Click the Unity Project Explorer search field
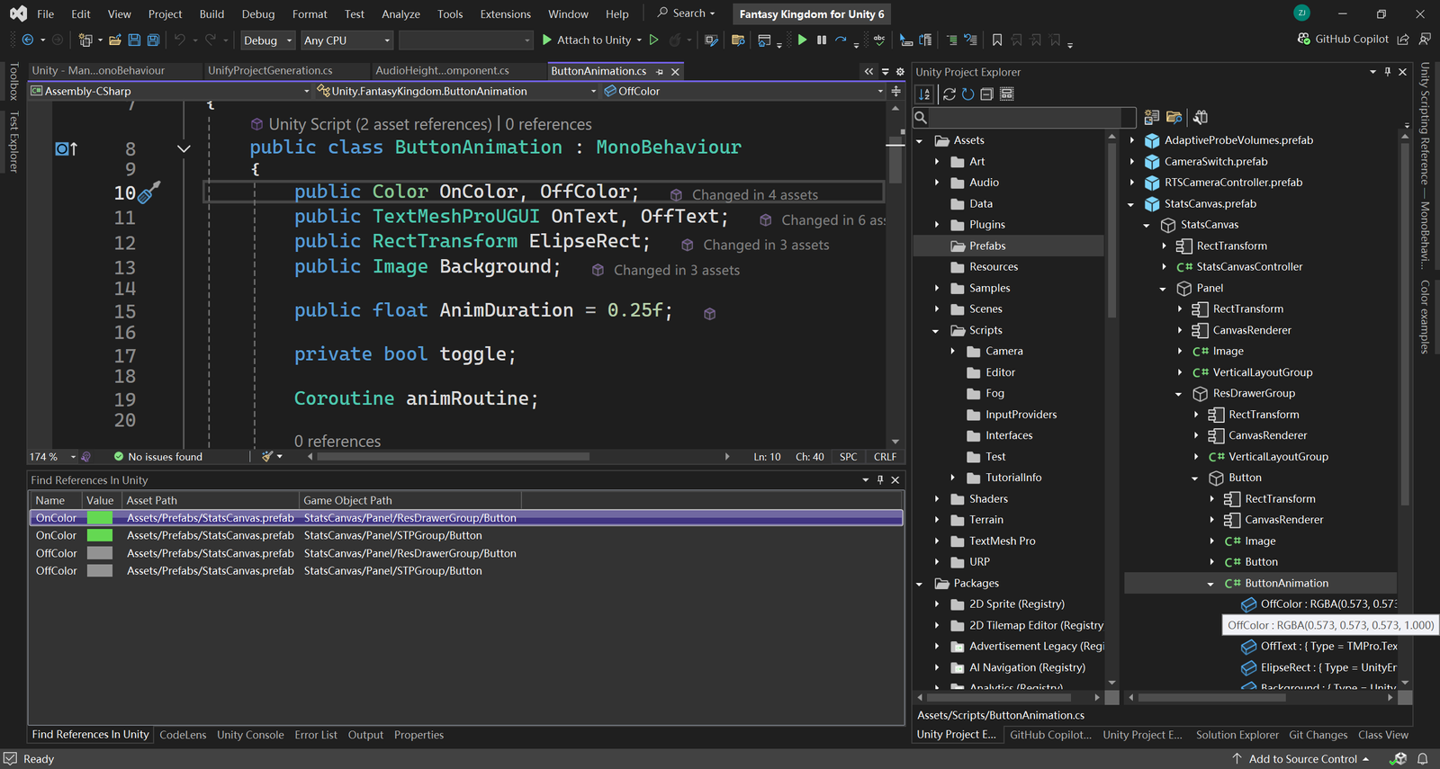 [x=1030, y=117]
